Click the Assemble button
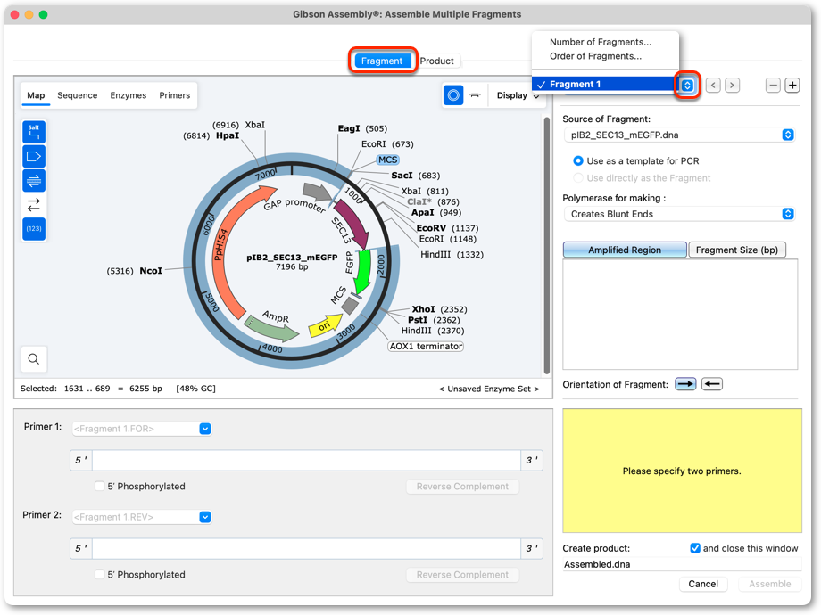Viewport: 821px width, 615px height. [x=769, y=584]
